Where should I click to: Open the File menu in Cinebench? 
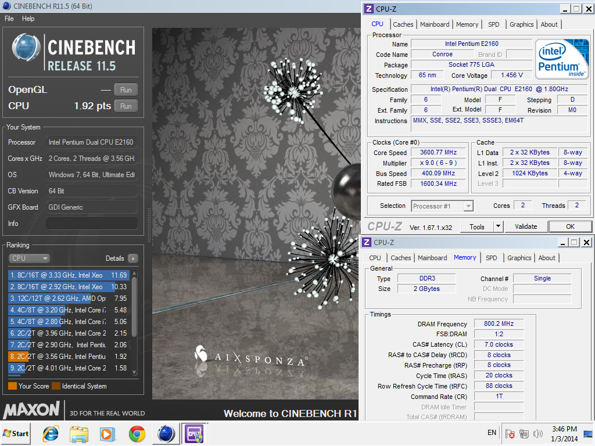point(9,19)
